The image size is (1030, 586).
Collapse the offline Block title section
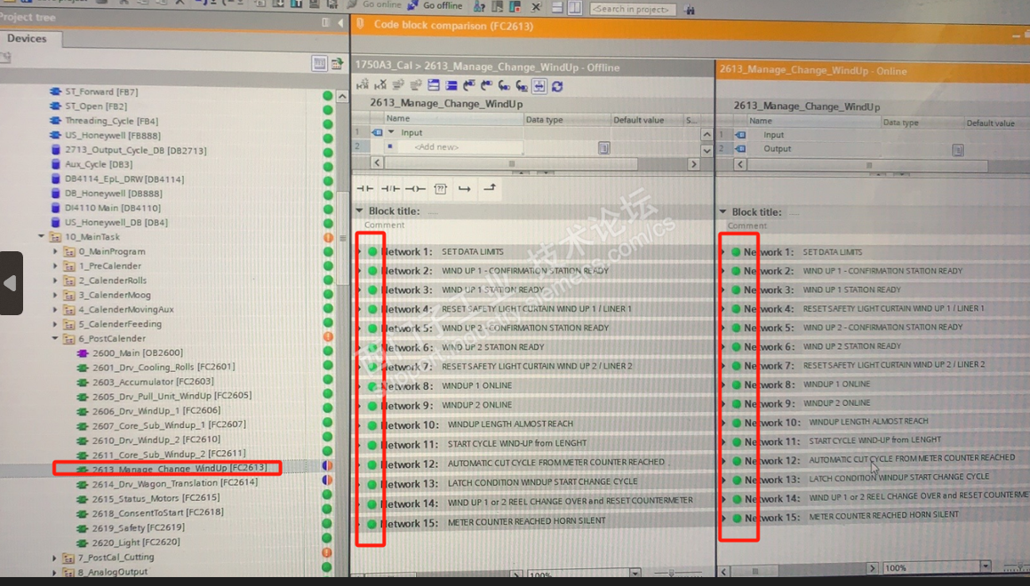[x=359, y=210]
